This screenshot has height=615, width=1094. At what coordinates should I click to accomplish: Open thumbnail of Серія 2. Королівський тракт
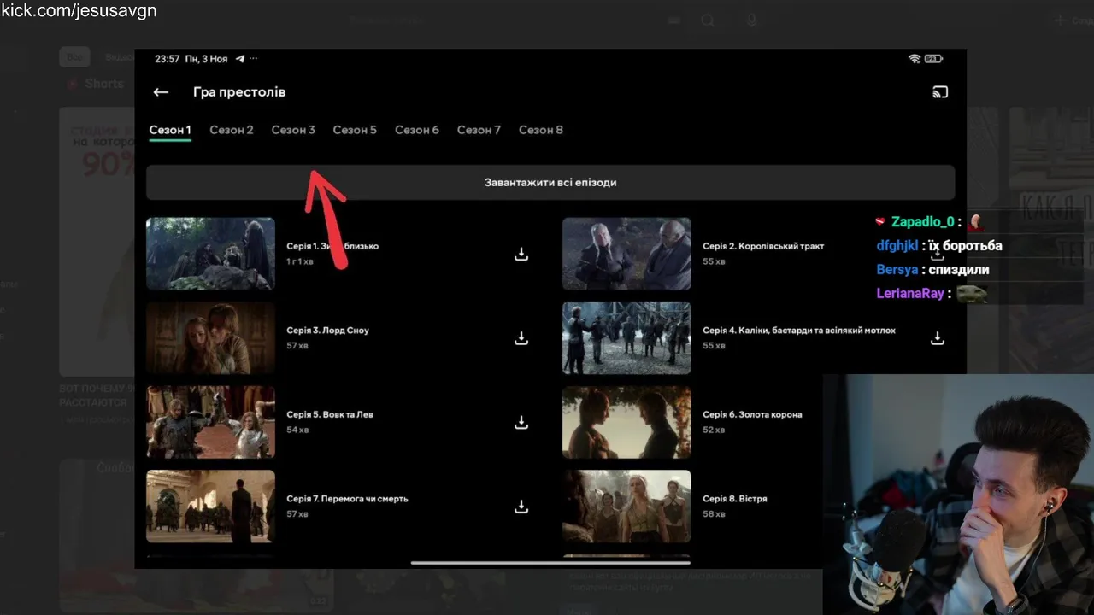click(626, 254)
